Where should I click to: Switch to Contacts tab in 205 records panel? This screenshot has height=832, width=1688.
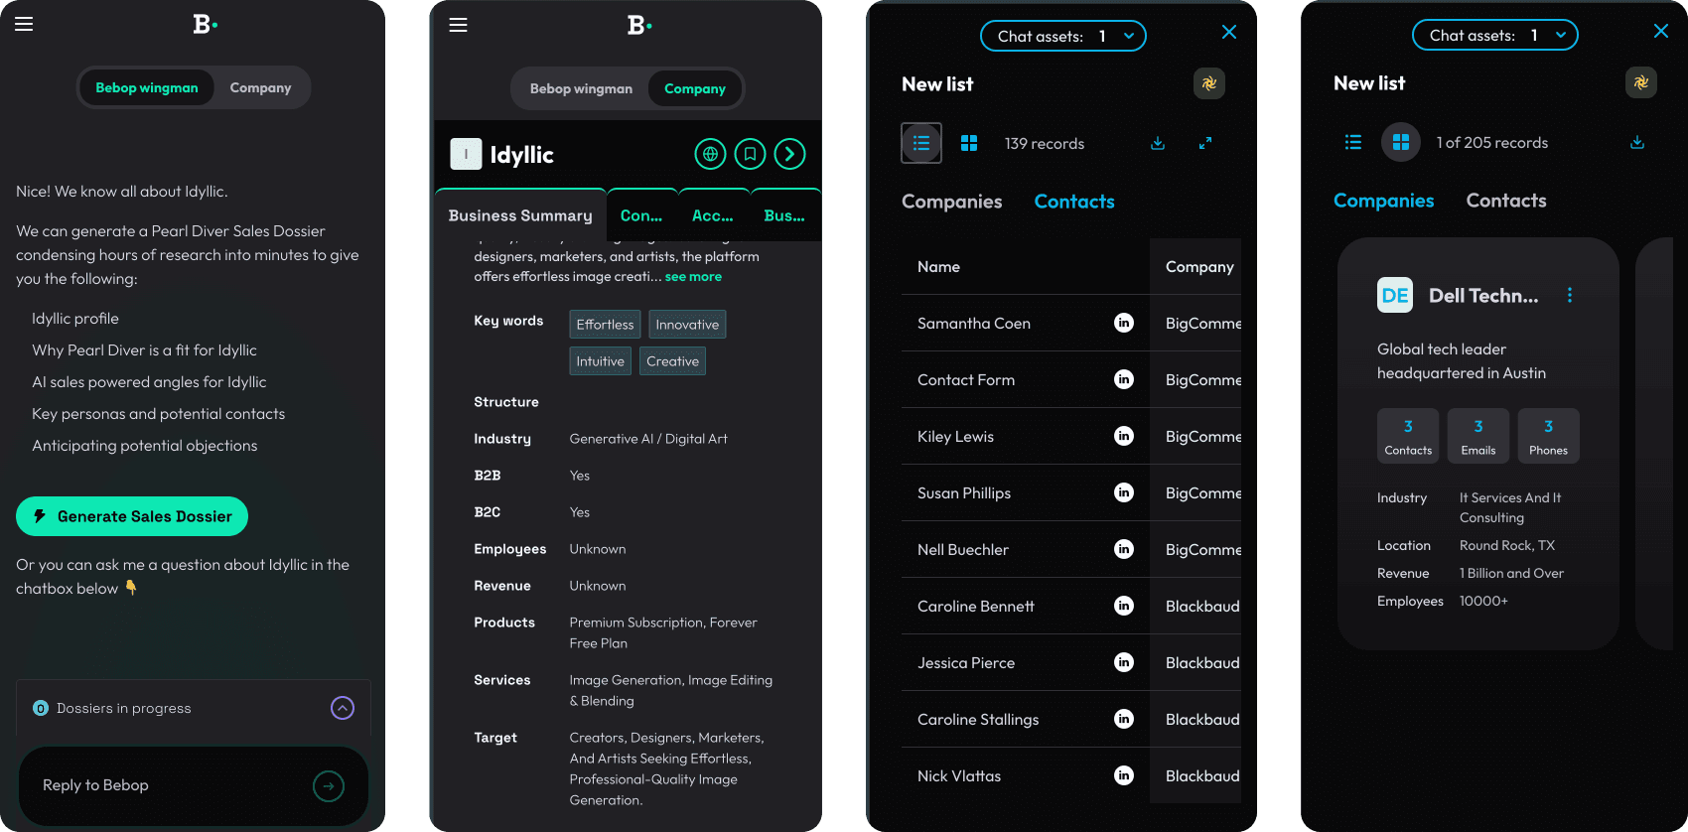click(x=1506, y=201)
